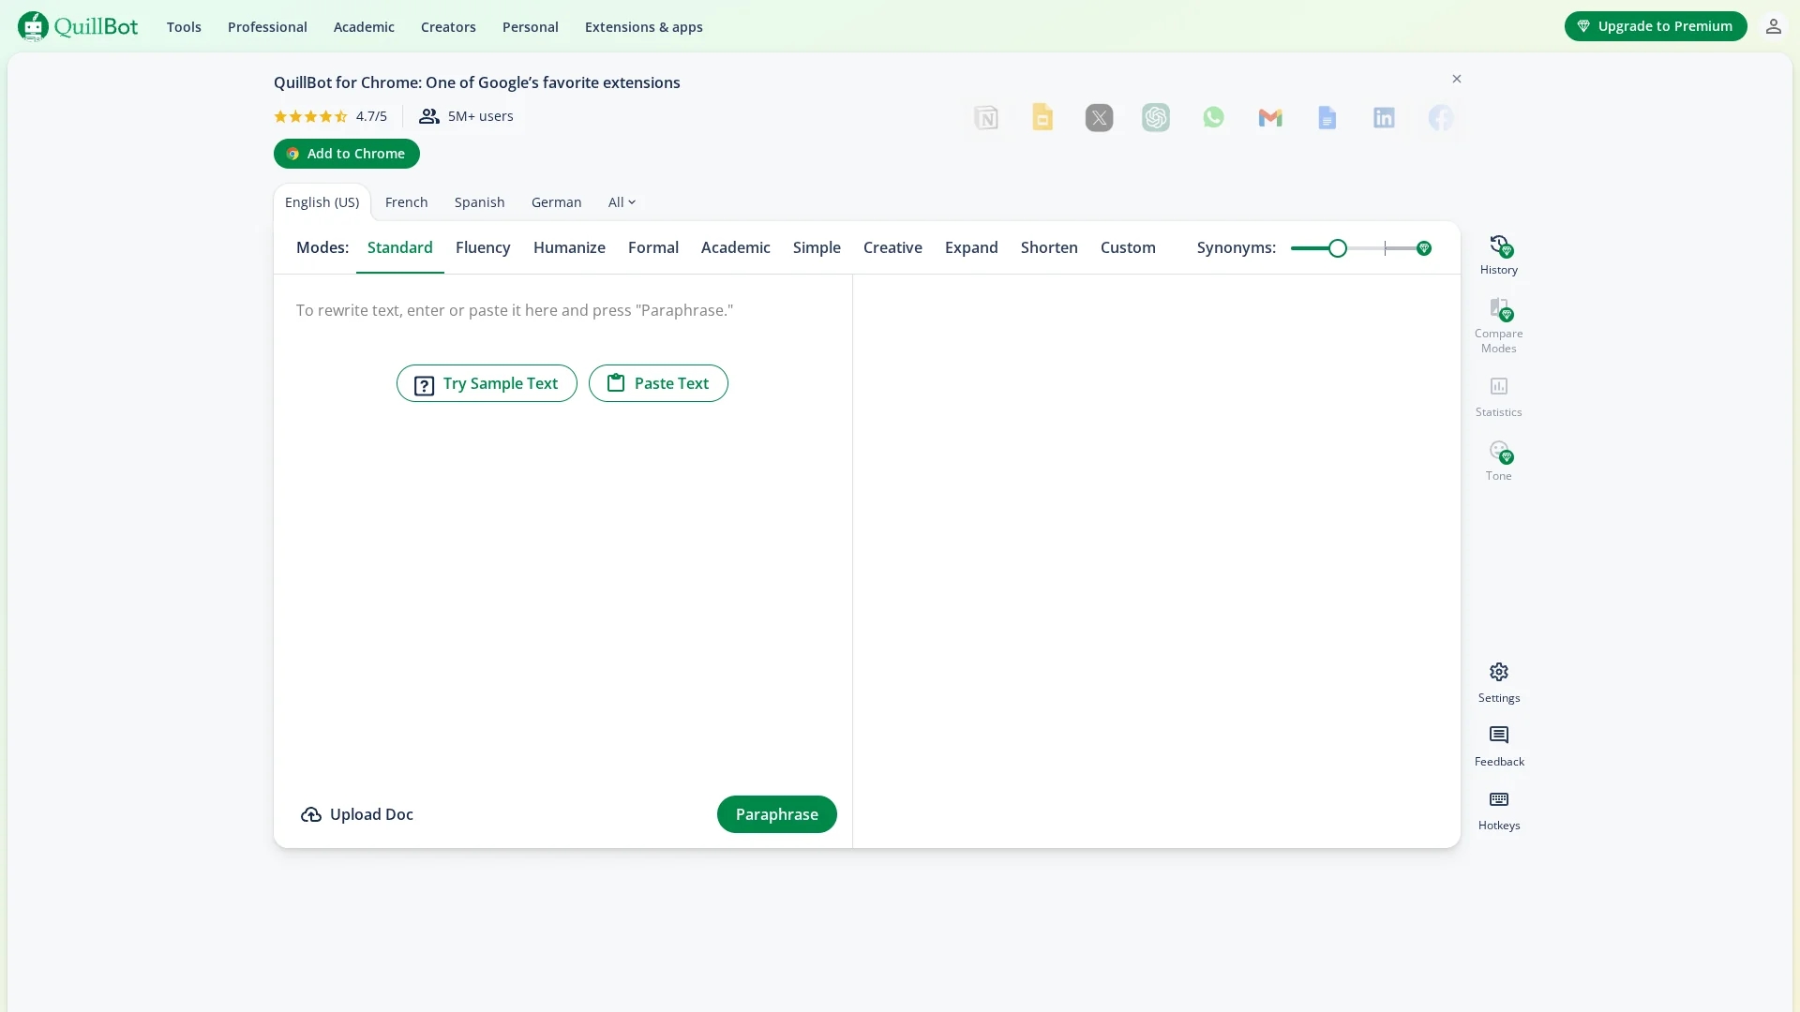
Task: Click the WhatsApp app icon
Action: (1214, 118)
